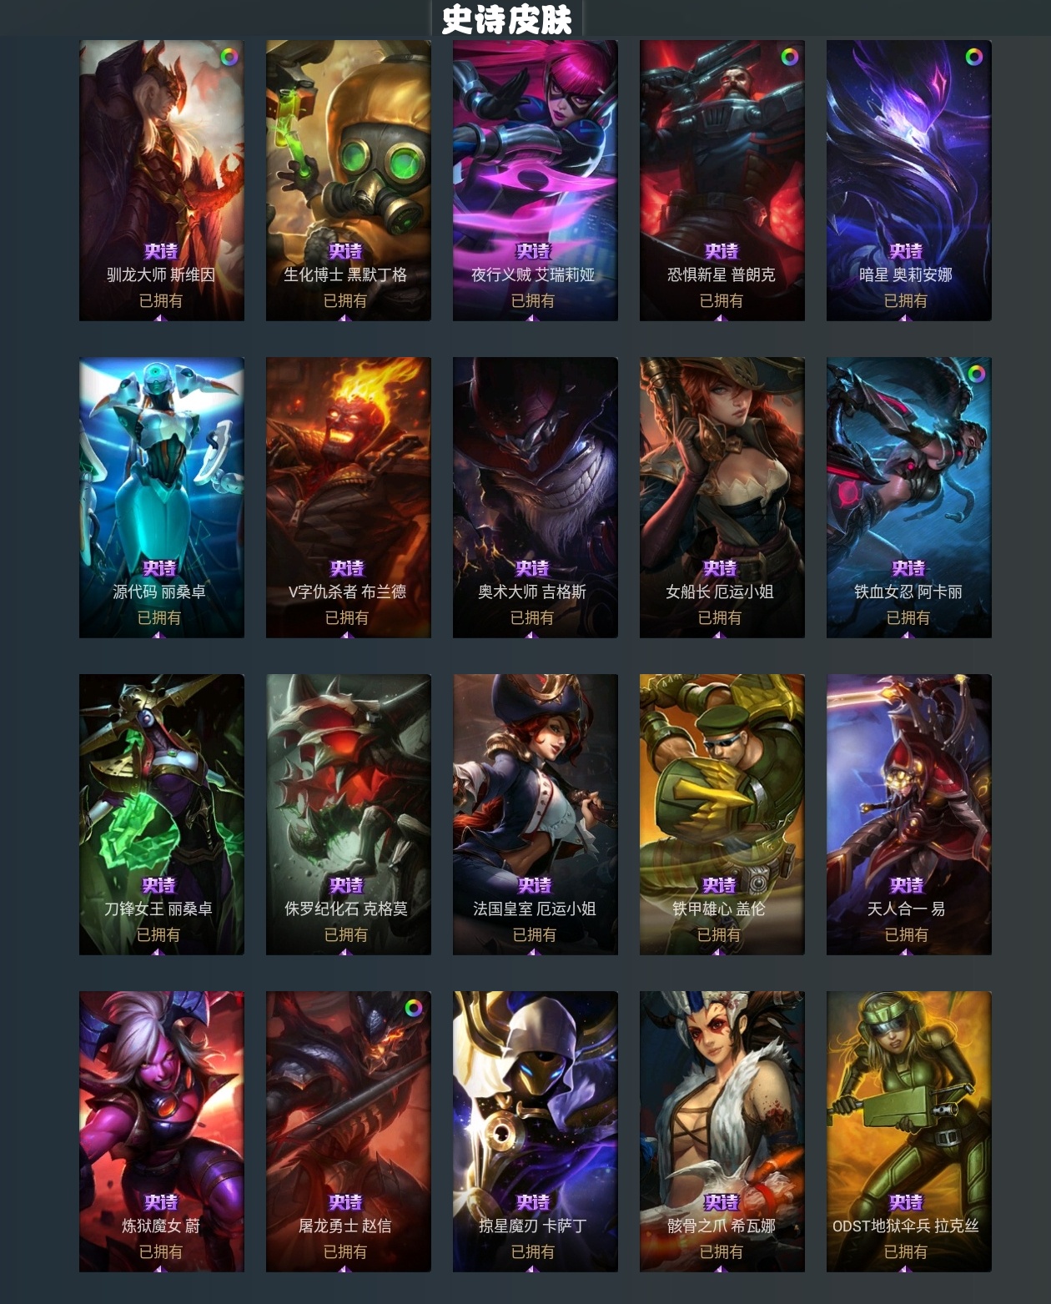Click 已拥有 label under 女船长 厄运小姐
Image resolution: width=1051 pixels, height=1304 pixels.
(720, 617)
